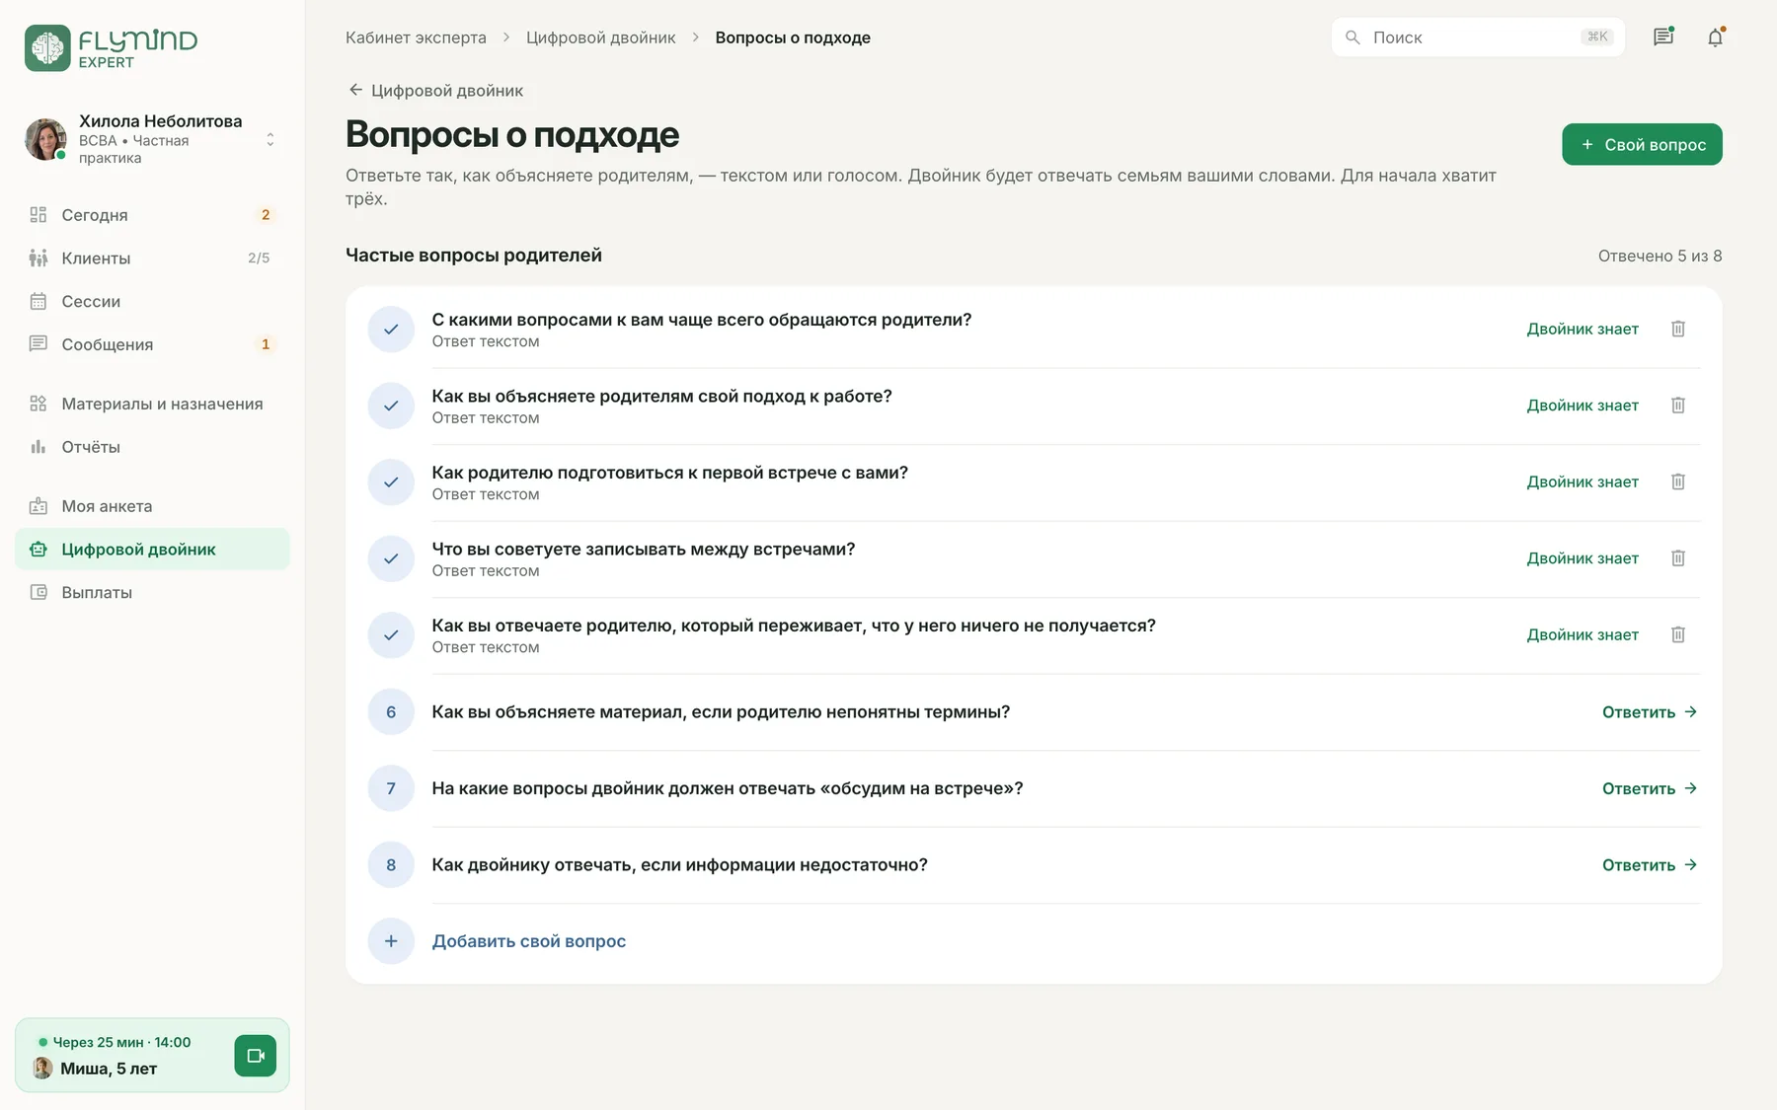Go to 'Материалы и назначения' sidebar item

[x=152, y=404]
